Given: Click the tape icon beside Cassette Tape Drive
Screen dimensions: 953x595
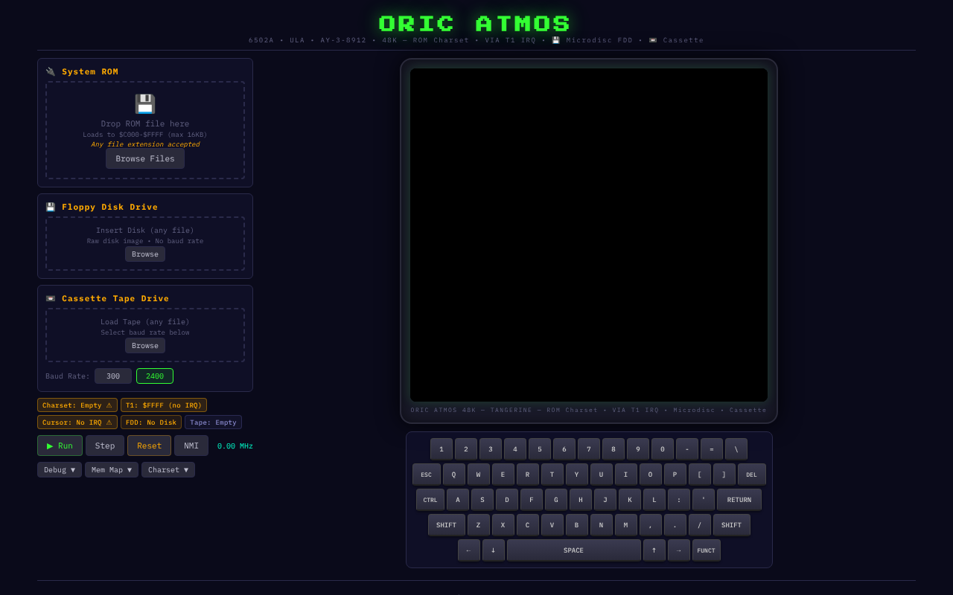Looking at the screenshot, I should (x=50, y=298).
